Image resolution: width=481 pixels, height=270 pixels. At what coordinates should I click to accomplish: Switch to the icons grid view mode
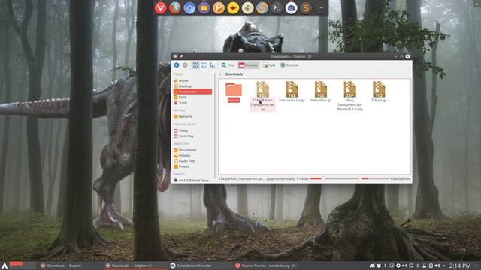click(195, 65)
